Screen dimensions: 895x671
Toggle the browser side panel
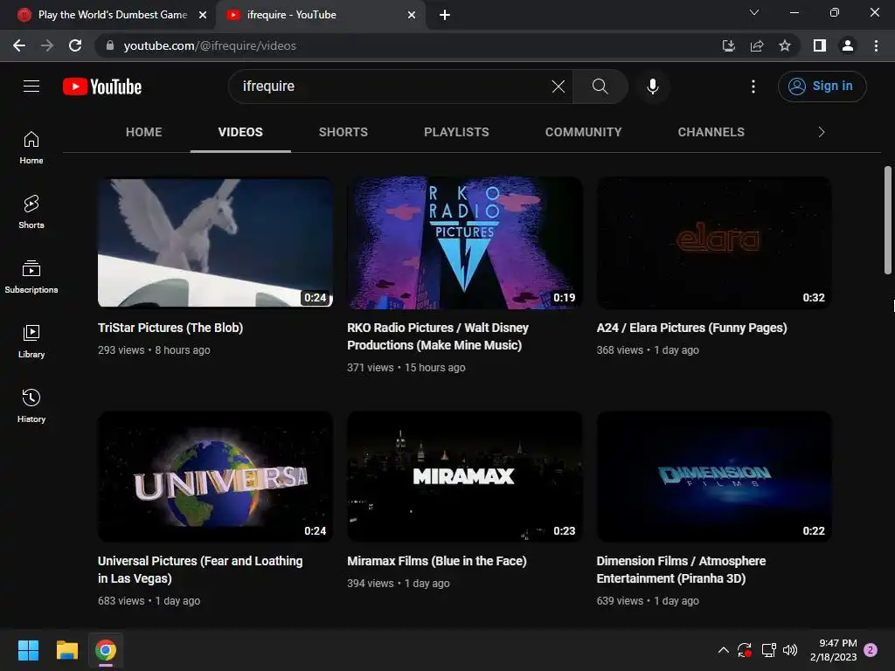pyautogui.click(x=820, y=45)
